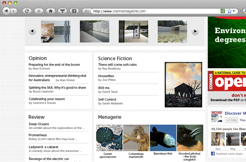Click author name 'by Ray Bradbury'

pos(109,69)
